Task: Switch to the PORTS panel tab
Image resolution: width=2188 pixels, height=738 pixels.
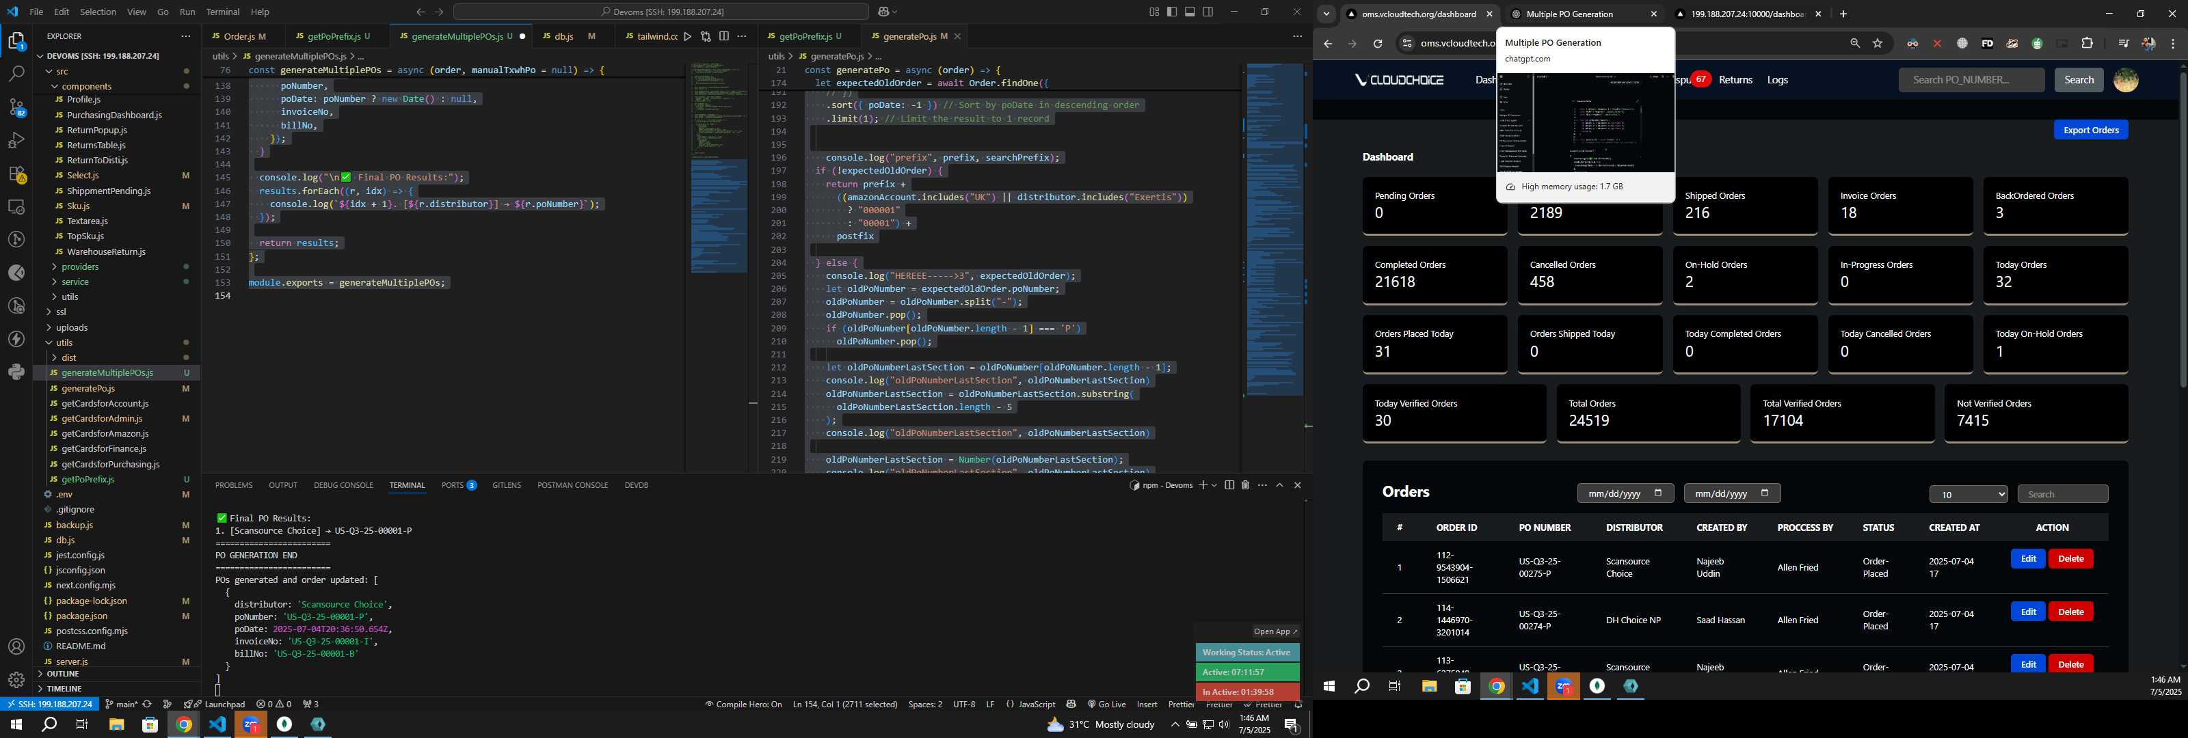Action: click(x=459, y=485)
